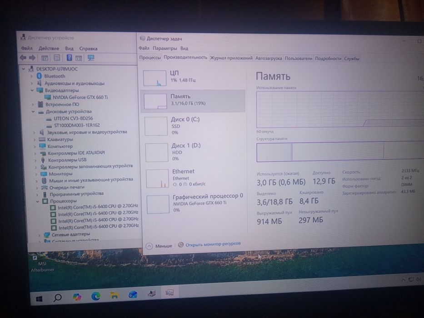Image resolution: width=424 pixels, height=318 pixels.
Task: Switch to the Автозагрузка tab
Action: [x=269, y=58]
